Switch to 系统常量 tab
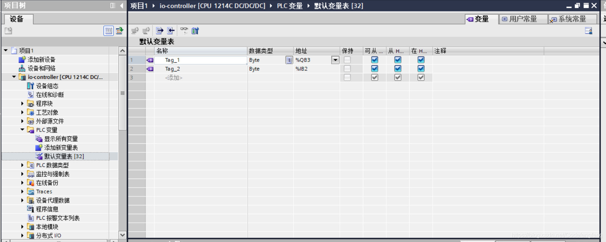The image size is (606, 242). pos(573,19)
